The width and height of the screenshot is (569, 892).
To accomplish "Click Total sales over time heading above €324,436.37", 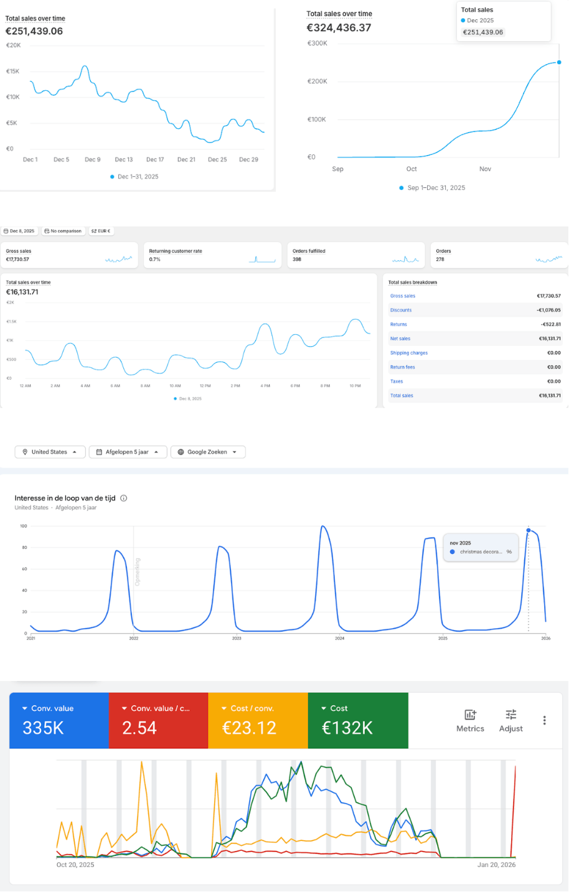I will [x=339, y=14].
